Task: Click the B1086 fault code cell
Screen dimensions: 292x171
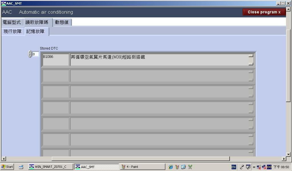Action: [x=55, y=60]
